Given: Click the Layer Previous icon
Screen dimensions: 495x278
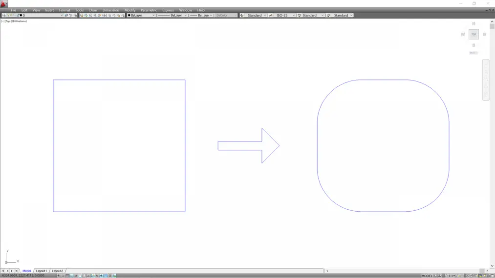Looking at the screenshot, I should (x=70, y=15).
